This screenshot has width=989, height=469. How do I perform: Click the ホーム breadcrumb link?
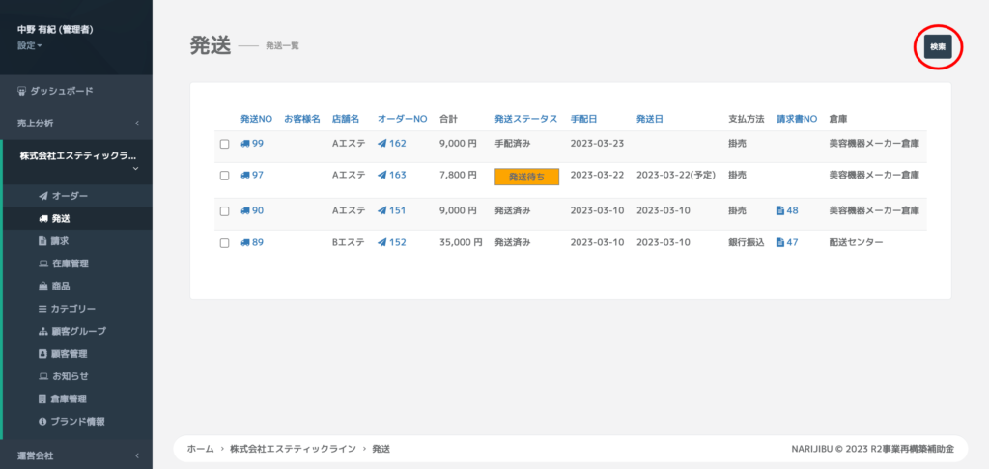200,449
